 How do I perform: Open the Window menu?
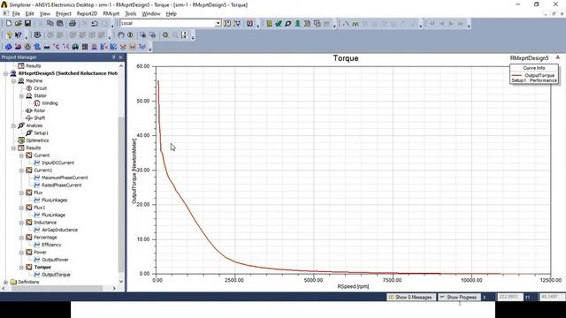(151, 14)
